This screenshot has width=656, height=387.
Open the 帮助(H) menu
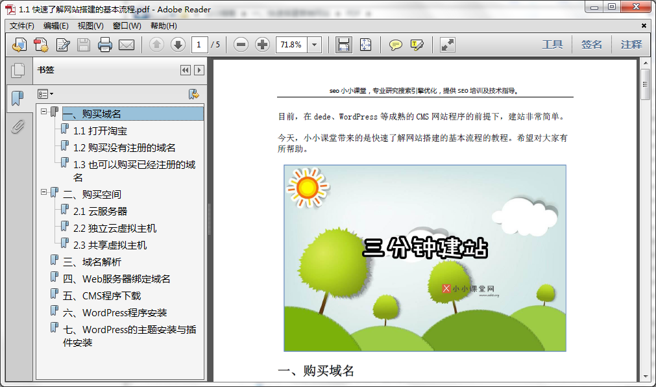(164, 26)
